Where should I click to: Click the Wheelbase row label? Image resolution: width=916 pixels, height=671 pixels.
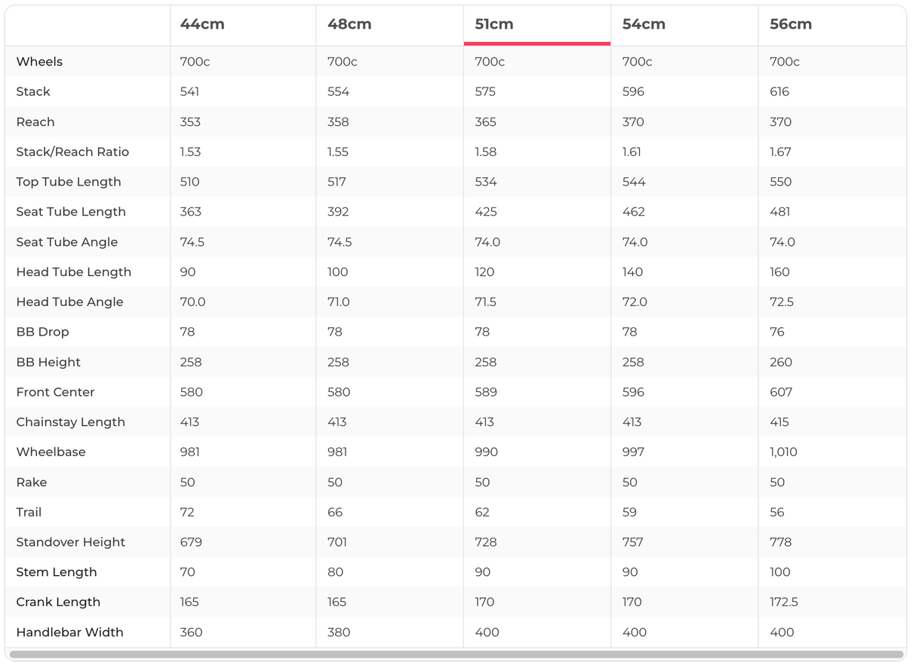[x=51, y=452]
